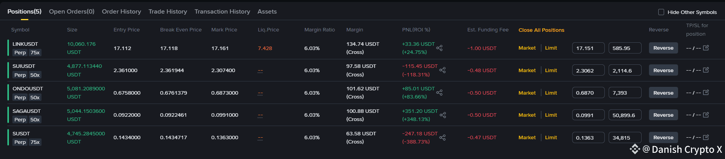
Task: Click Close All Positions
Action: [x=542, y=30]
